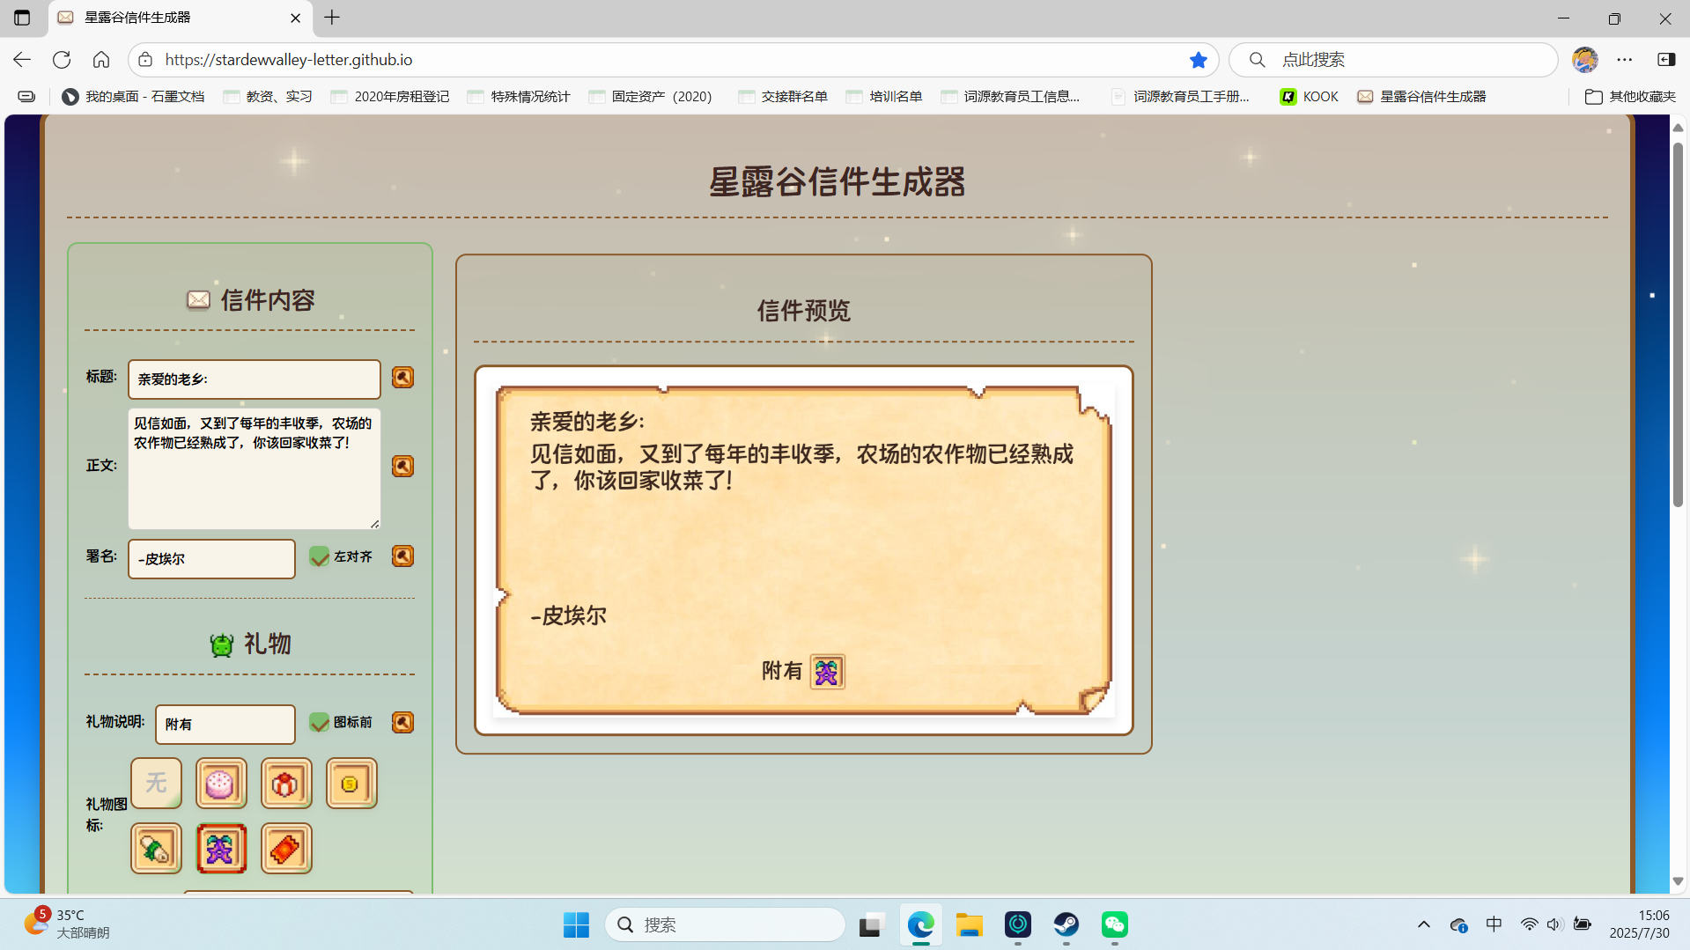Open Windows Start menu
This screenshot has width=1690, height=950.
tap(576, 924)
